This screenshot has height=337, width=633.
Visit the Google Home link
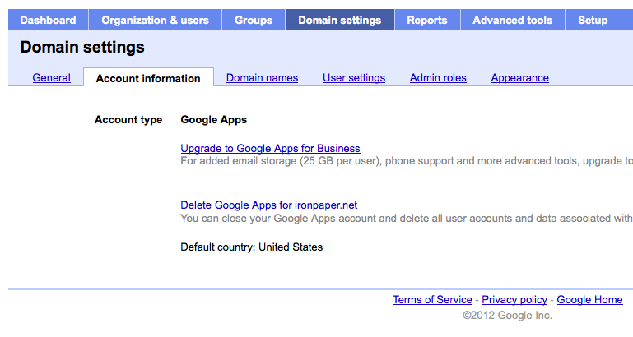pyautogui.click(x=590, y=300)
